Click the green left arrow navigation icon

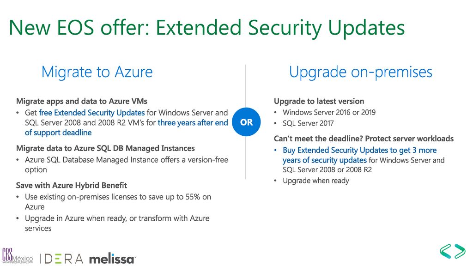tap(445, 251)
